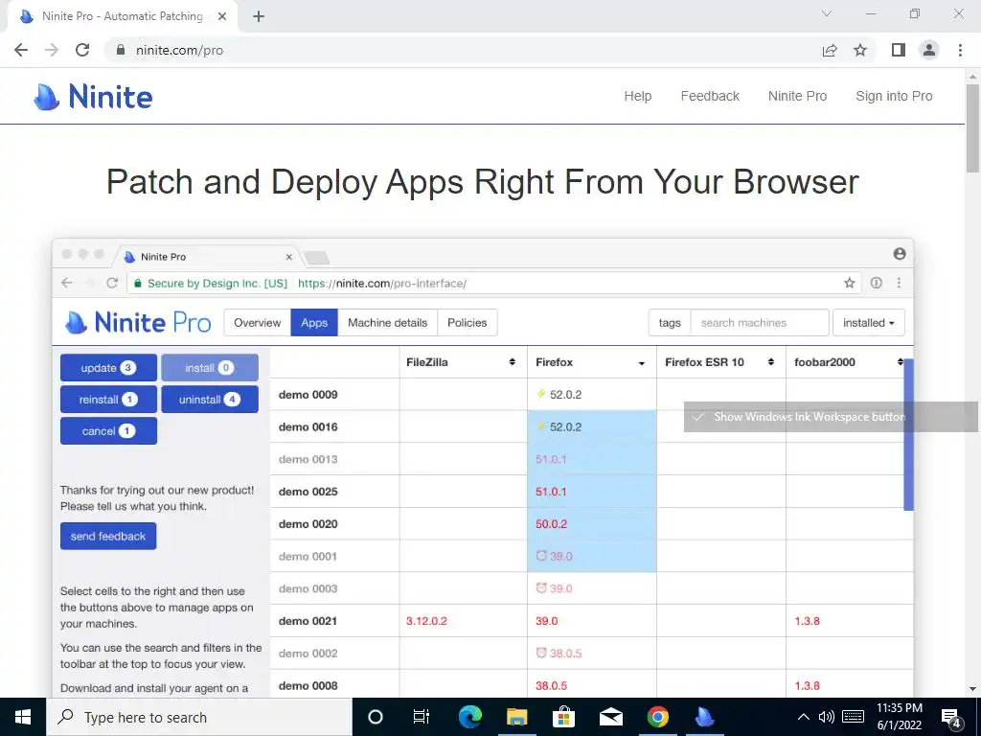Click the taskbar search box
The height and width of the screenshot is (736, 981).
point(199,717)
